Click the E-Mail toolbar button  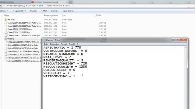44,11
